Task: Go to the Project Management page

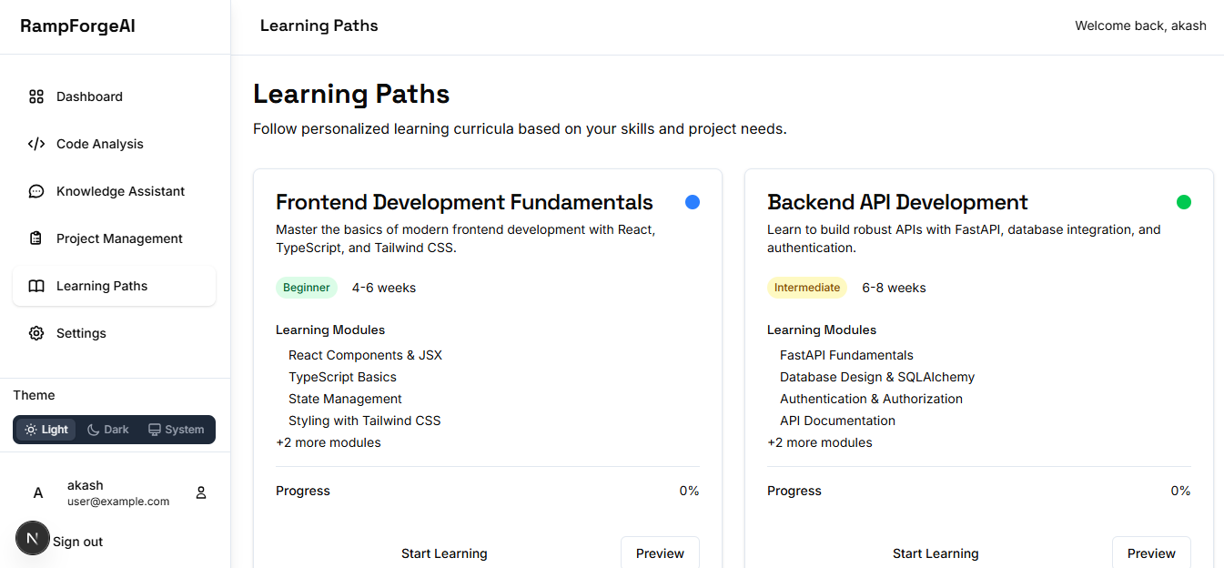Action: [119, 238]
